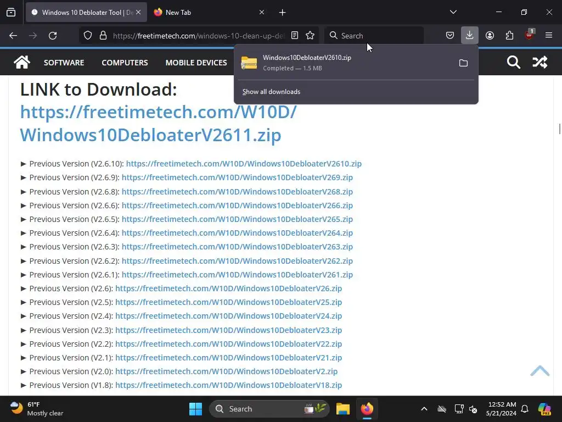This screenshot has height=422, width=562.
Task: Open the notifications bell in system tray
Action: (x=525, y=409)
